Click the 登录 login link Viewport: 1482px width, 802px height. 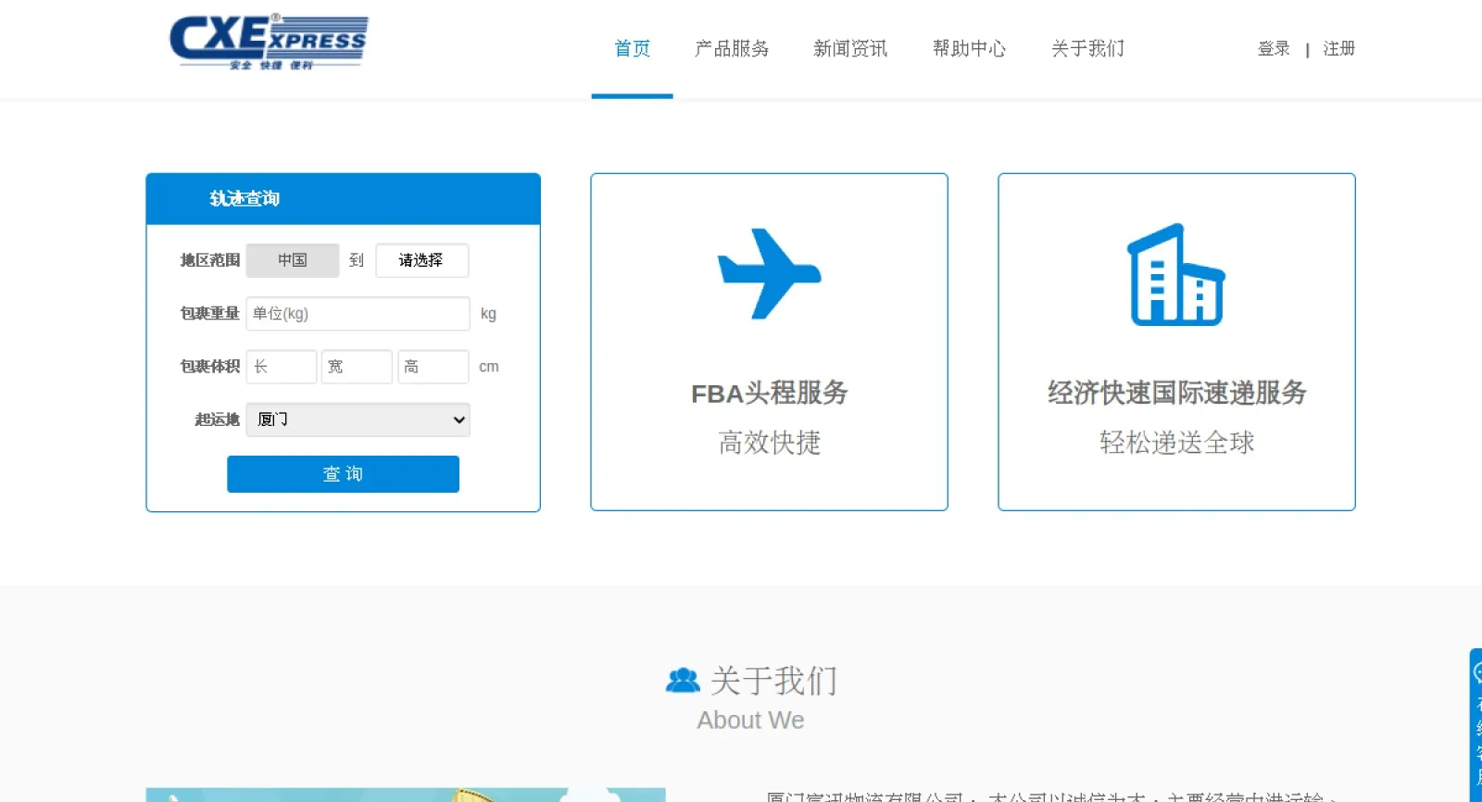click(1274, 49)
